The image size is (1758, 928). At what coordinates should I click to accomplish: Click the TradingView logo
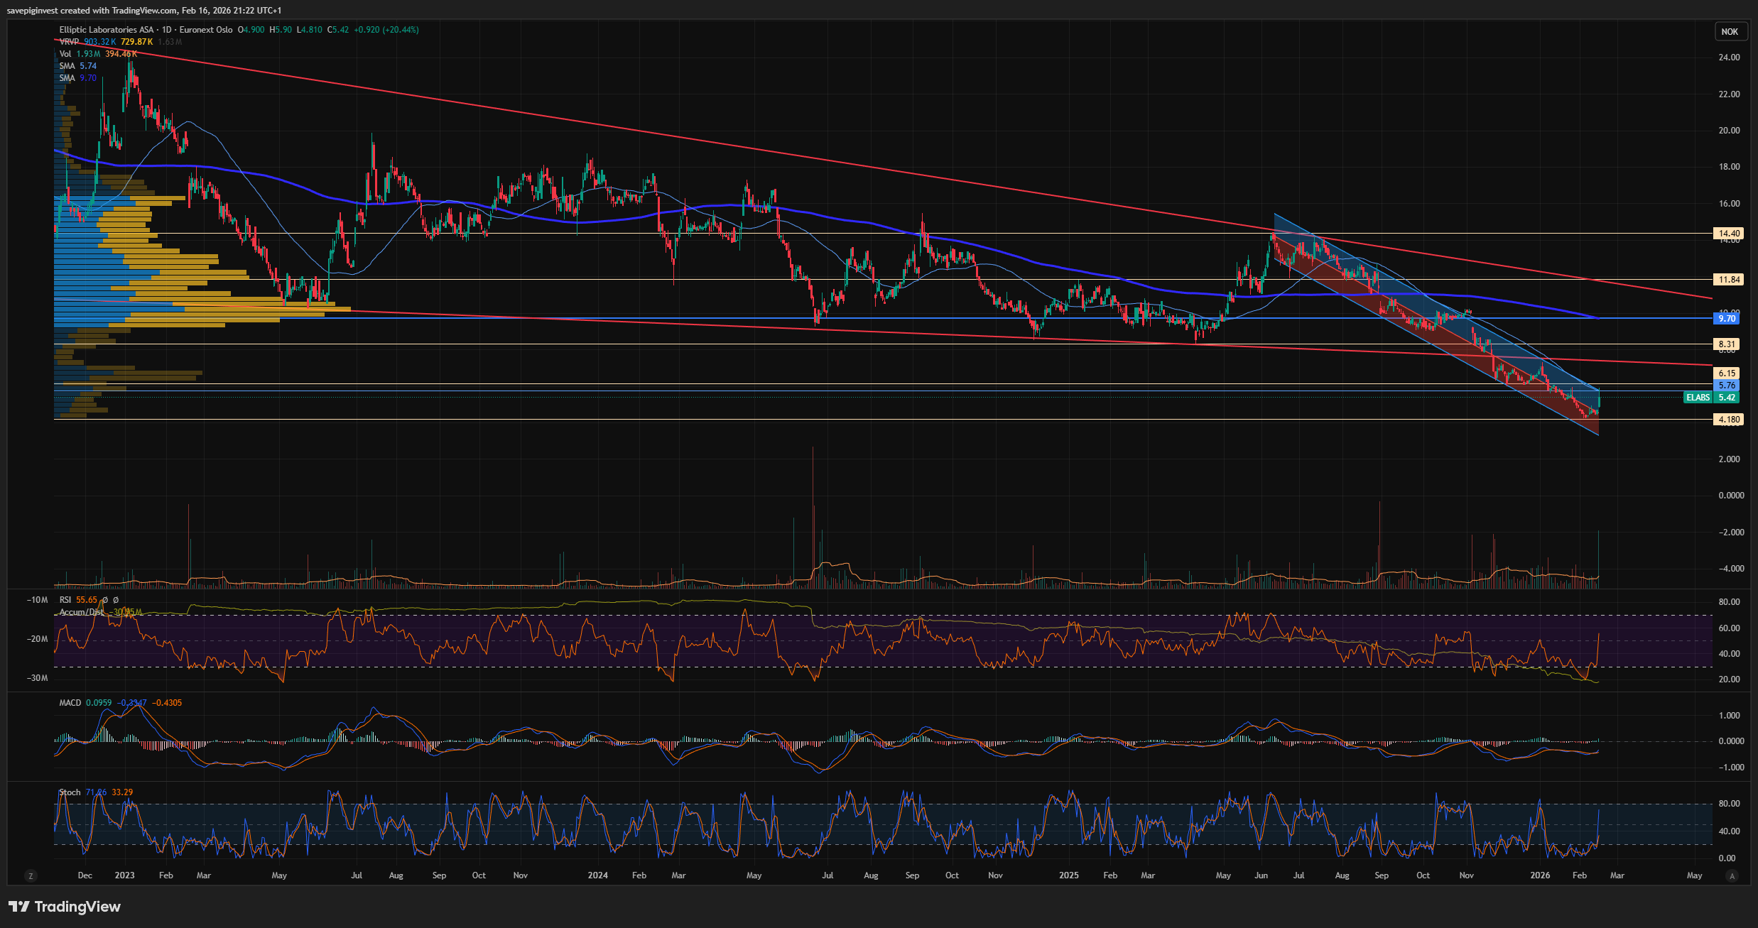click(65, 907)
